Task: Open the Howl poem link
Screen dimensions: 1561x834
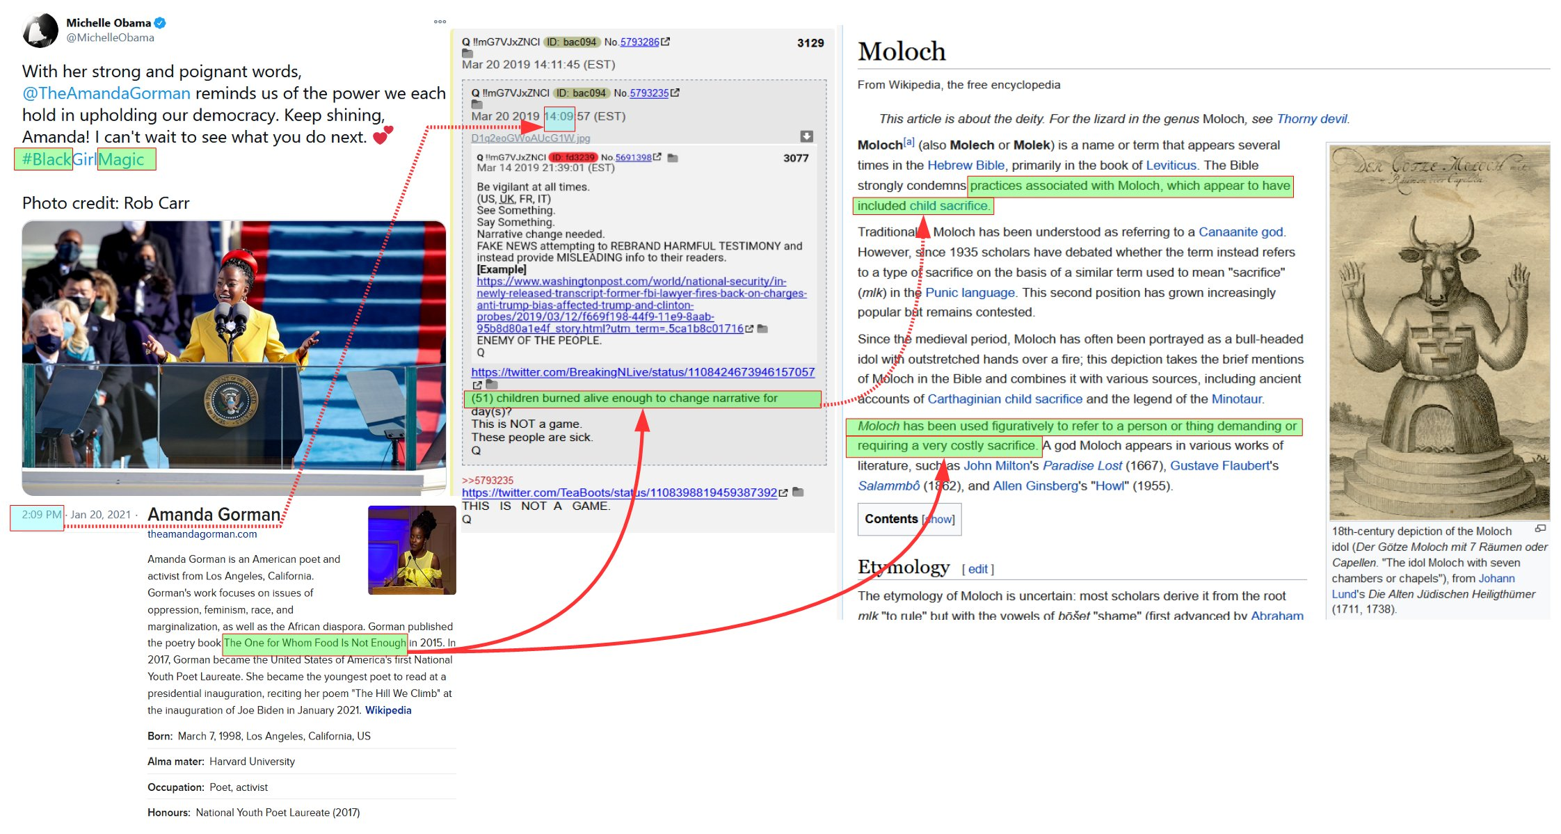Action: [1110, 486]
